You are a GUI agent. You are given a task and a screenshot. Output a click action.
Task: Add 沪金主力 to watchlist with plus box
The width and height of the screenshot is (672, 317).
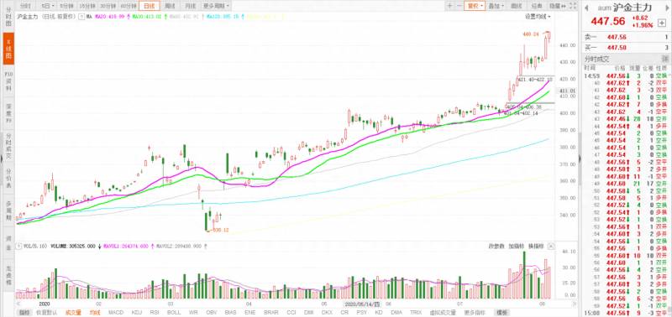pyautogui.click(x=662, y=23)
